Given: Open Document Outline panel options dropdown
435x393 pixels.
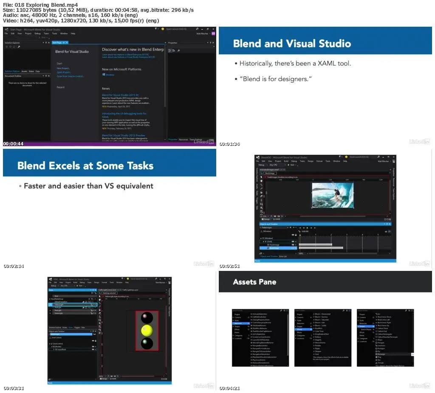Looking at the screenshot, I should (x=43, y=76).
